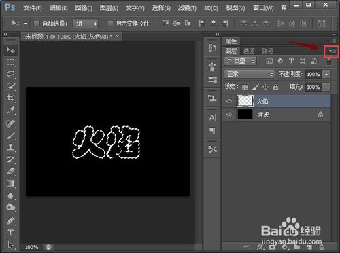Open the Paragraph panel icon
340x253 pixels.
(x=212, y=130)
